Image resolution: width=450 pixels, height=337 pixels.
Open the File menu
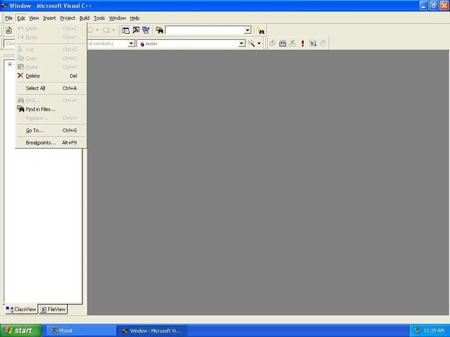tap(9, 18)
